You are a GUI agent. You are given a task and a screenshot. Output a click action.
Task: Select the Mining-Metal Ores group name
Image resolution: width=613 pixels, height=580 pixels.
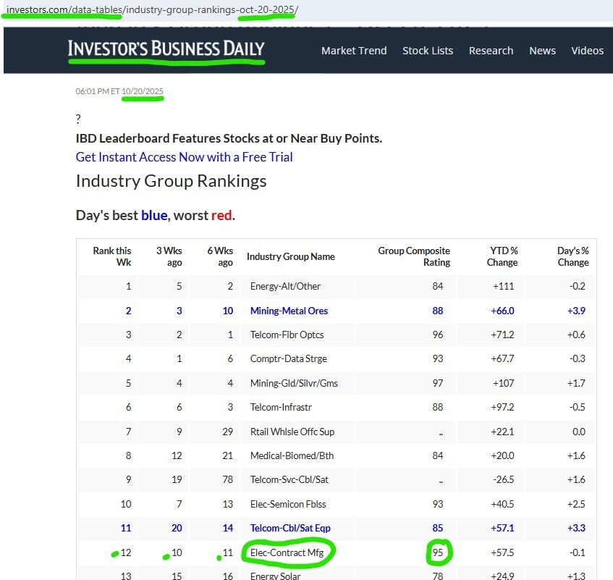[289, 311]
